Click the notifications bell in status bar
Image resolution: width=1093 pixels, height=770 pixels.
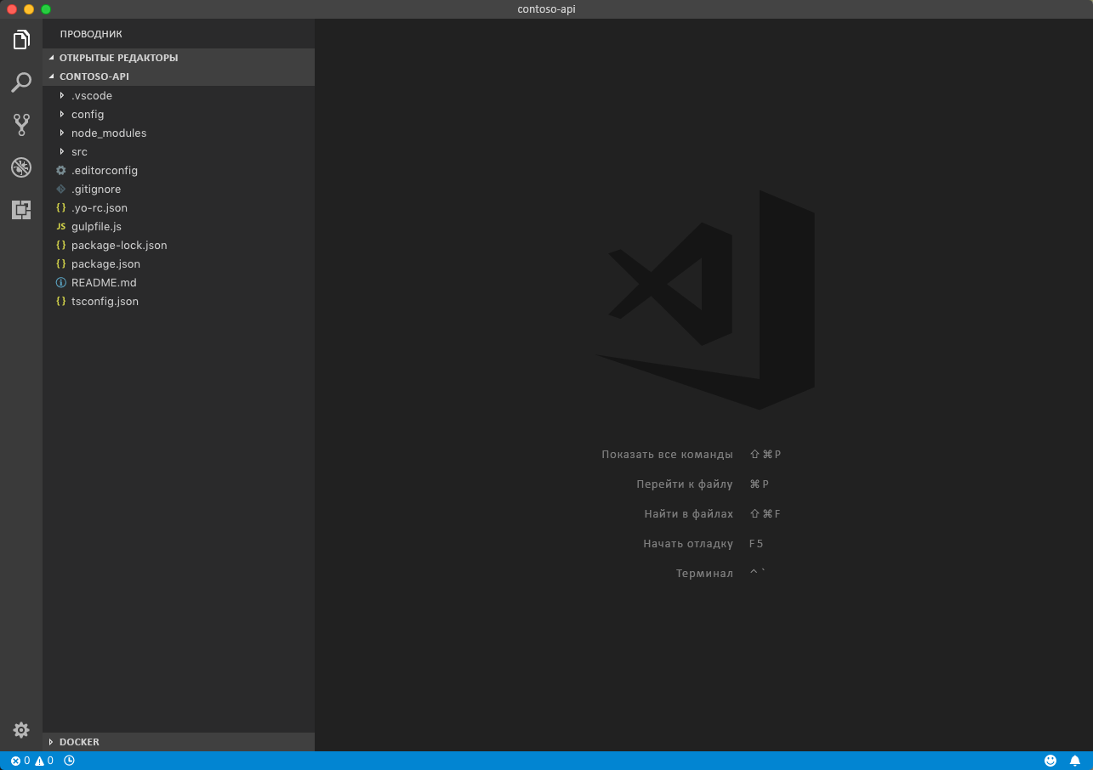pyautogui.click(x=1074, y=760)
